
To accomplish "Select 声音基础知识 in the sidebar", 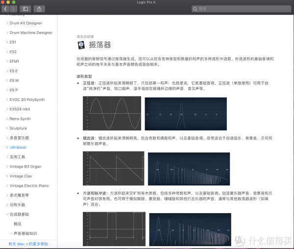I will click(x=25, y=233).
